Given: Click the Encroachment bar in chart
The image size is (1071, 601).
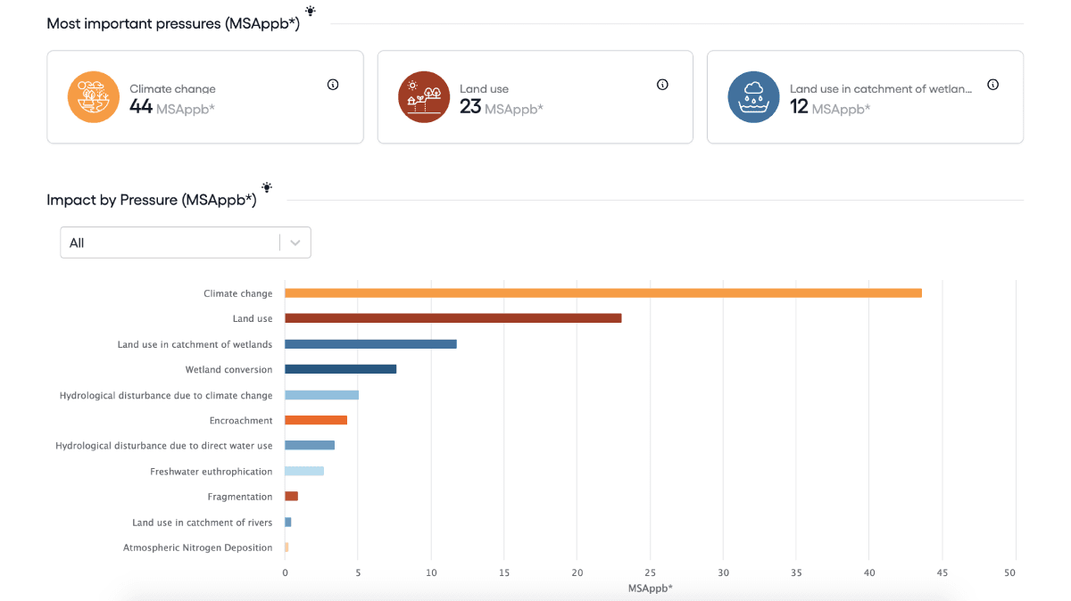Looking at the screenshot, I should [x=316, y=420].
